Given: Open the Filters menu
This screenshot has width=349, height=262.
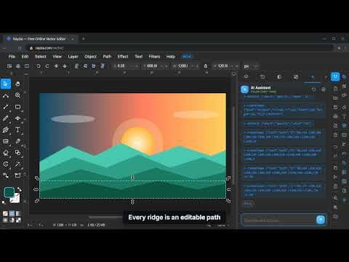Looking at the screenshot, I should point(154,57).
